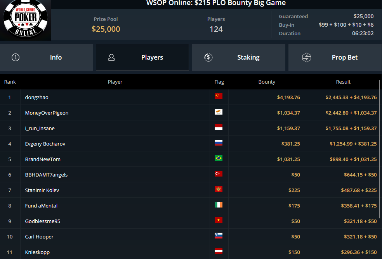This screenshot has width=382, height=259.
Task: Open player i_run_insane's row
Action: pyautogui.click(x=189, y=128)
